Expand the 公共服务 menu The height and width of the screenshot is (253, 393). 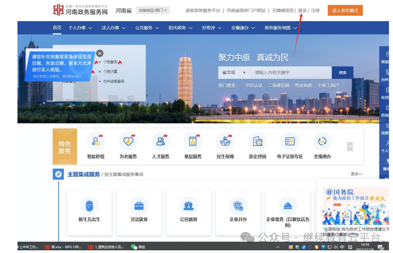pyautogui.click(x=147, y=28)
